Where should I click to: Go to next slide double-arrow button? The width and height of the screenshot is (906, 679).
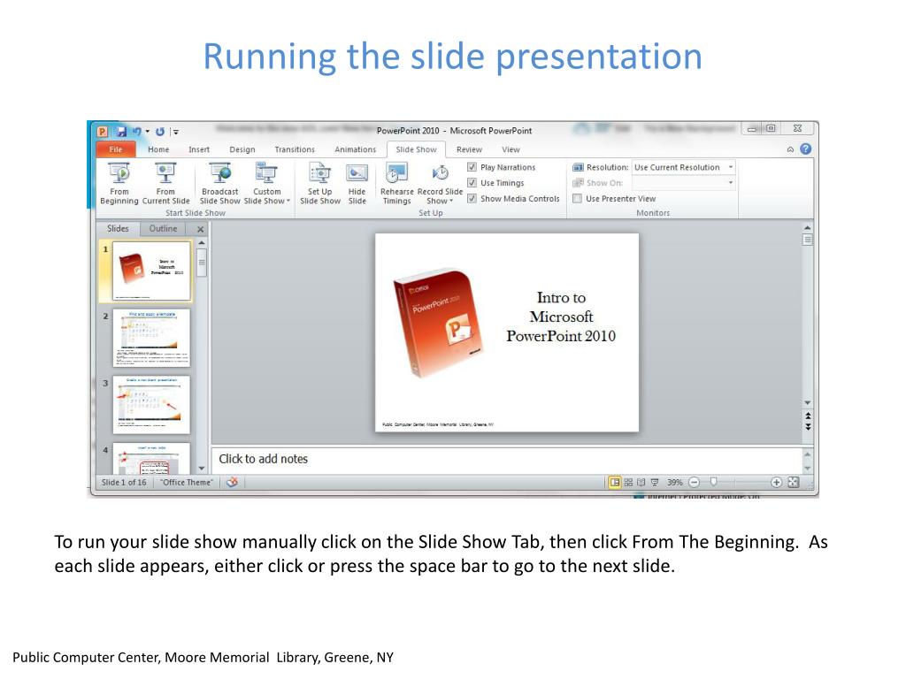(x=808, y=427)
